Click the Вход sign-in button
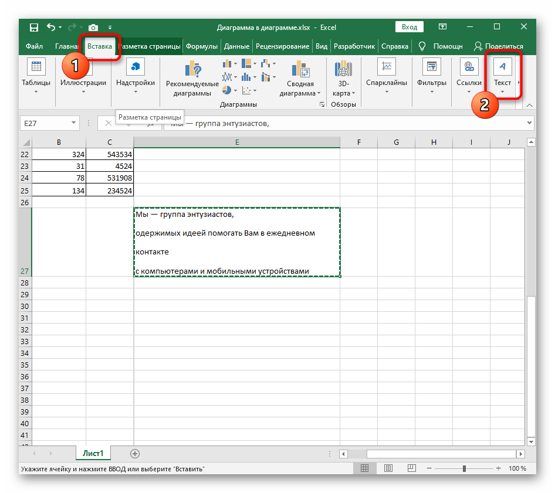This screenshot has width=555, height=493. click(409, 27)
